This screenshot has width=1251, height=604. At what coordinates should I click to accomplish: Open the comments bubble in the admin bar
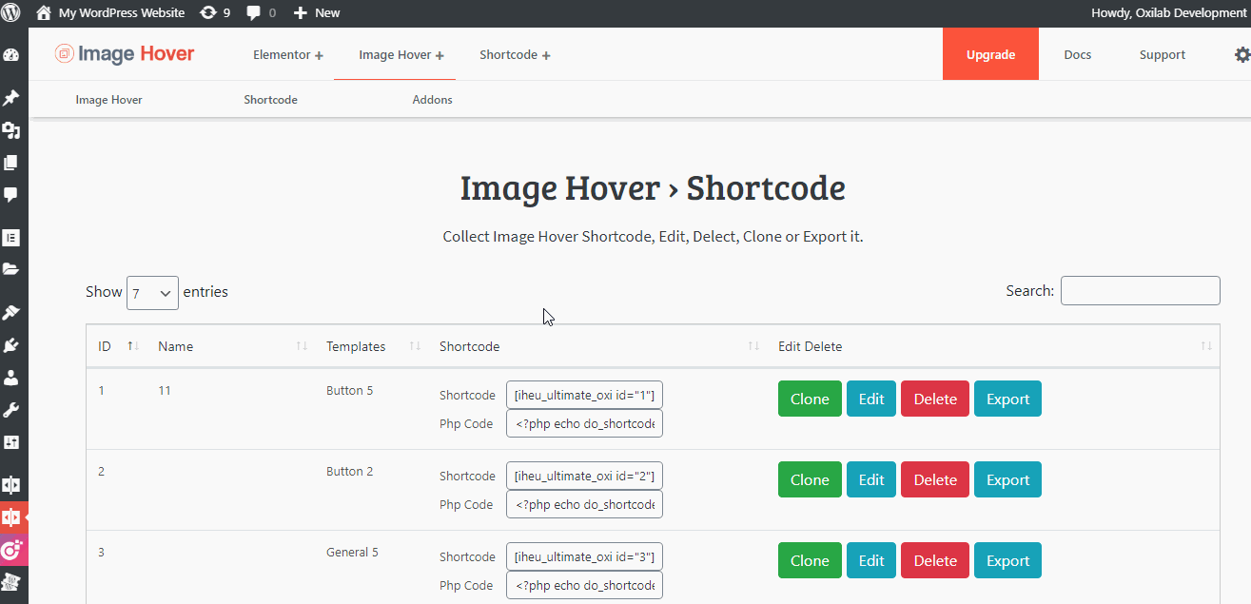click(x=261, y=13)
